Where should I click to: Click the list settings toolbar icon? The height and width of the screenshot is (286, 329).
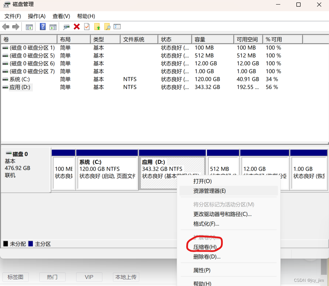pyautogui.click(x=117, y=27)
